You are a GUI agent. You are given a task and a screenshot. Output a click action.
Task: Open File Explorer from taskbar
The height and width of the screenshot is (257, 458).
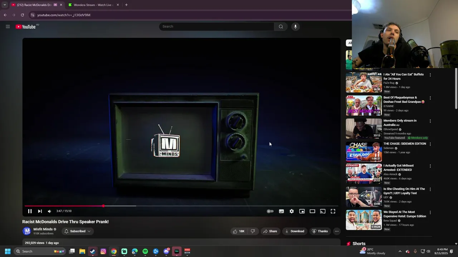(x=82, y=251)
